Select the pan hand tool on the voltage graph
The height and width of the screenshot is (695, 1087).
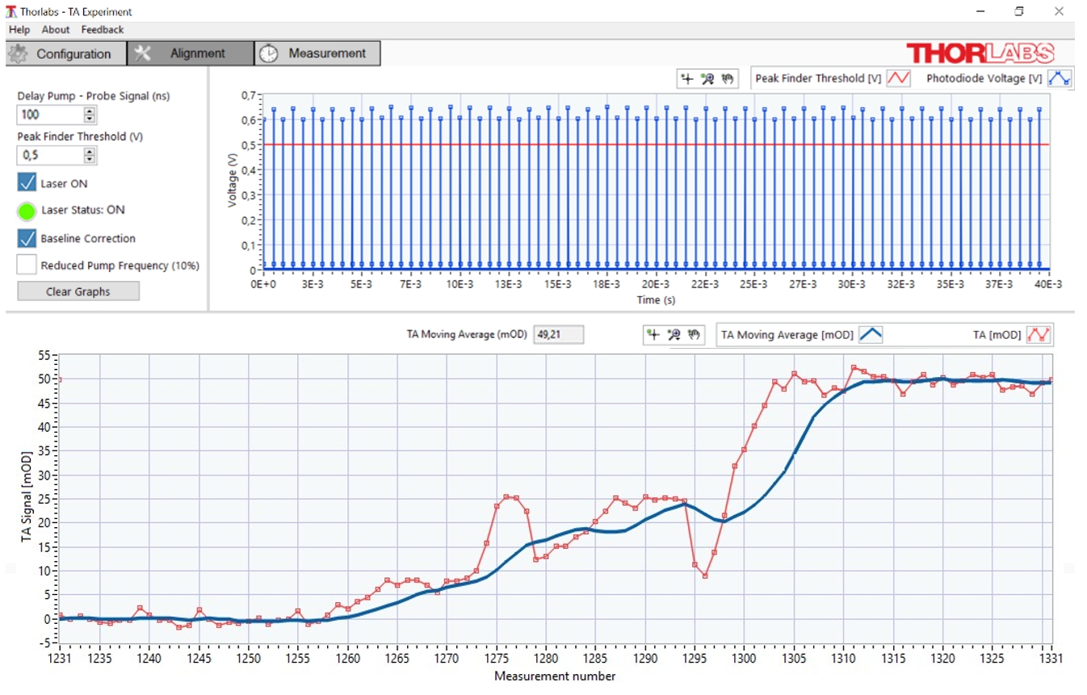coord(727,78)
